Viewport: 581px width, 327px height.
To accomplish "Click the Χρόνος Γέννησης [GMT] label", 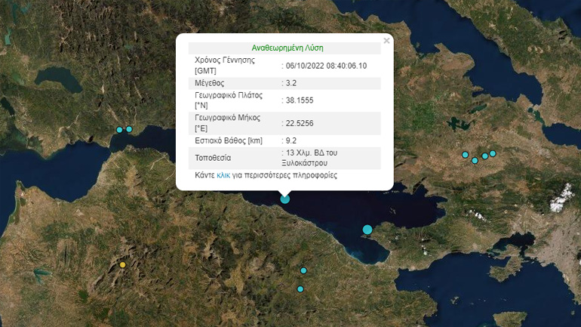I will tap(225, 65).
